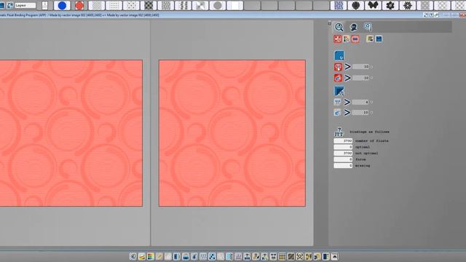The image size is (466, 262).
Task: Click the question mark bindings help icon
Action: 339,132
